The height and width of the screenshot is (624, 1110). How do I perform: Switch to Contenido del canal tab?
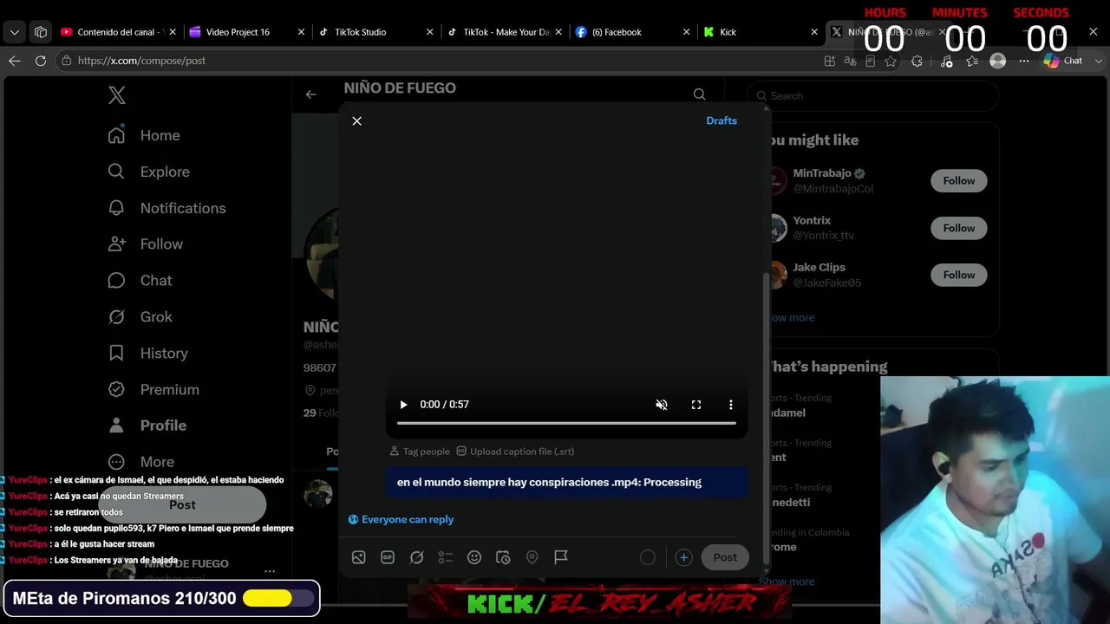coord(118,32)
